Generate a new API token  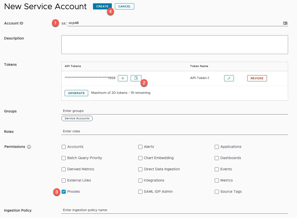(76, 93)
